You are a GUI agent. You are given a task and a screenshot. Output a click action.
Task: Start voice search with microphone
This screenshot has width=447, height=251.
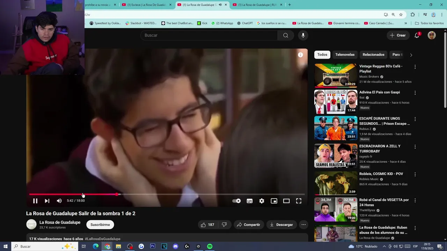(303, 35)
